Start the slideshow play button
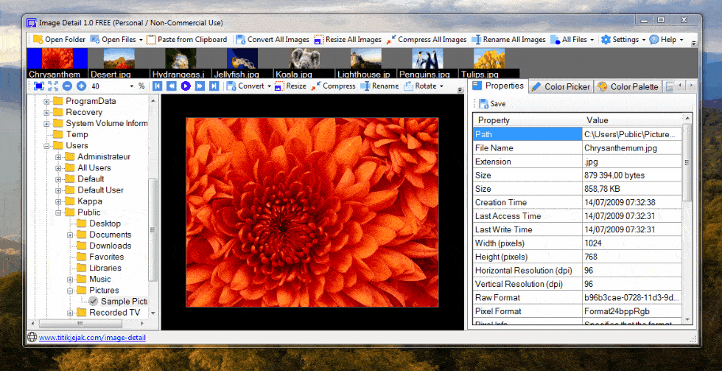Viewport: 722px width, 371px height. coord(186,86)
